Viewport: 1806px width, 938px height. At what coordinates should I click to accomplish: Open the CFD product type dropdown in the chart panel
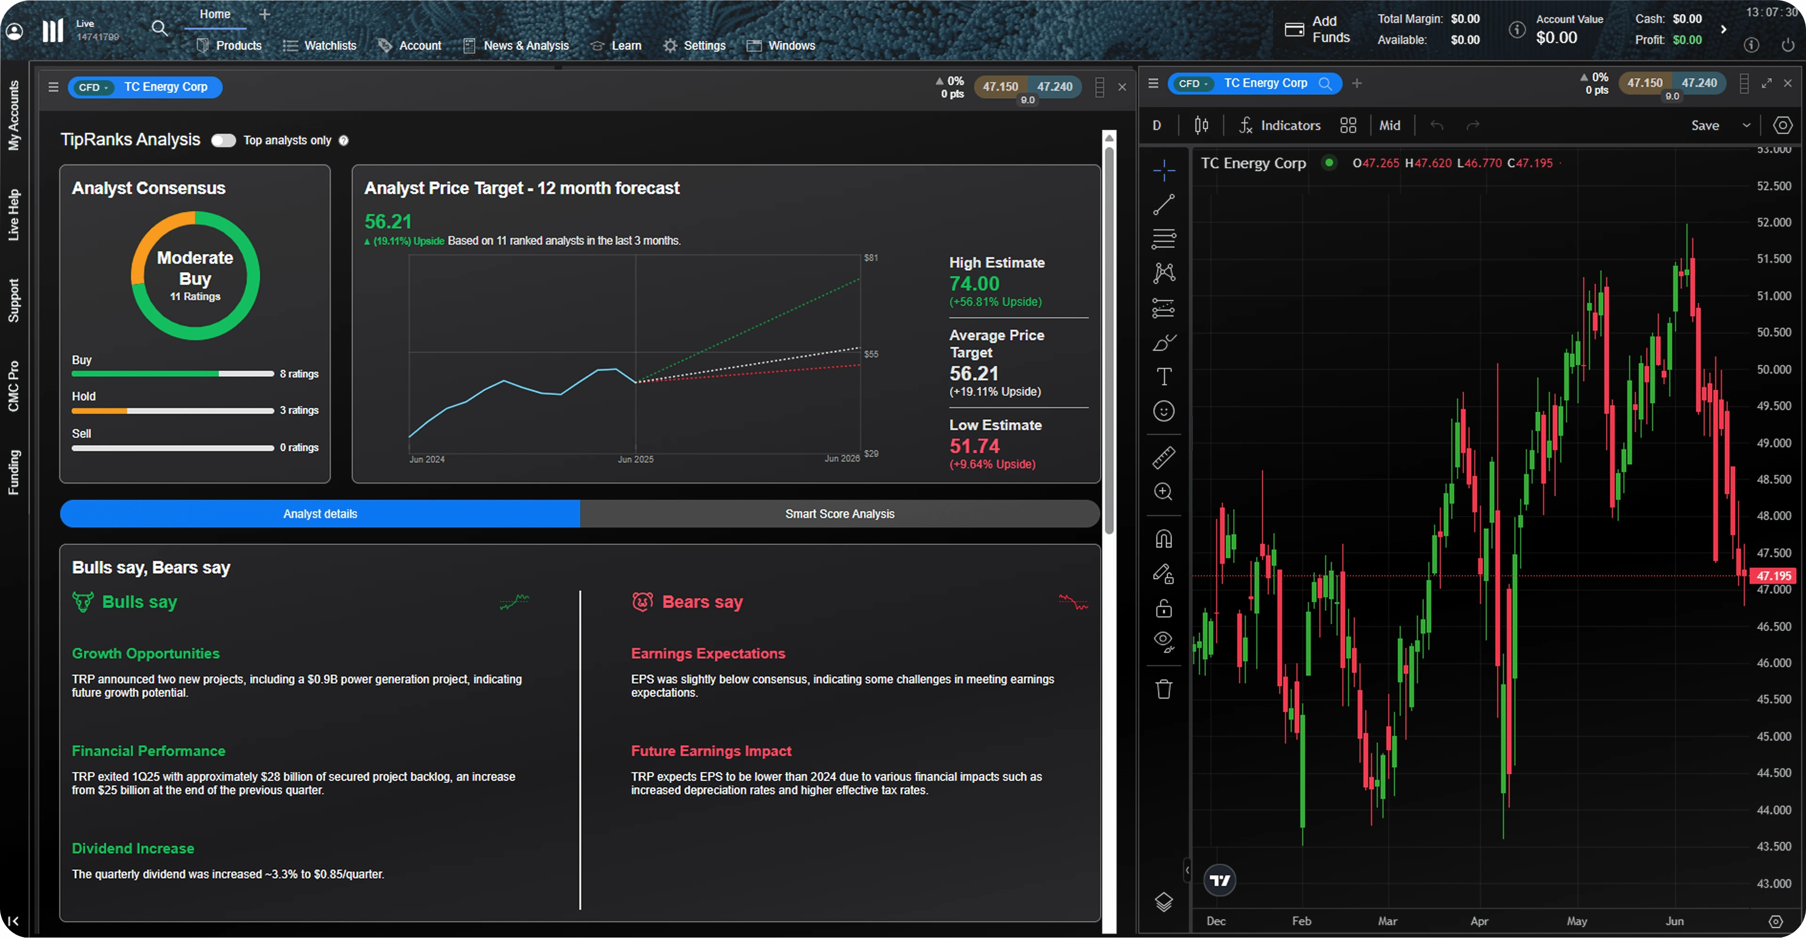point(1193,83)
